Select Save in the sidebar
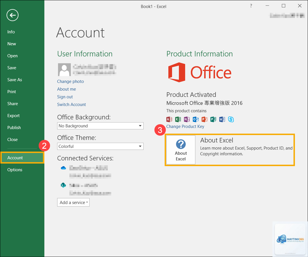308x257 pixels. pyautogui.click(x=12, y=68)
